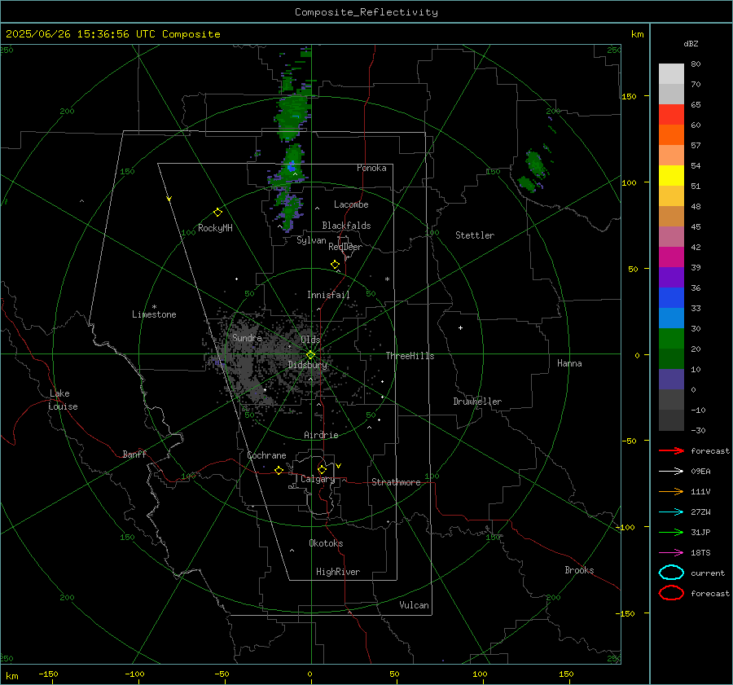Click the RockyMH label
Viewport: 733px width, 685px height.
pyautogui.click(x=215, y=228)
